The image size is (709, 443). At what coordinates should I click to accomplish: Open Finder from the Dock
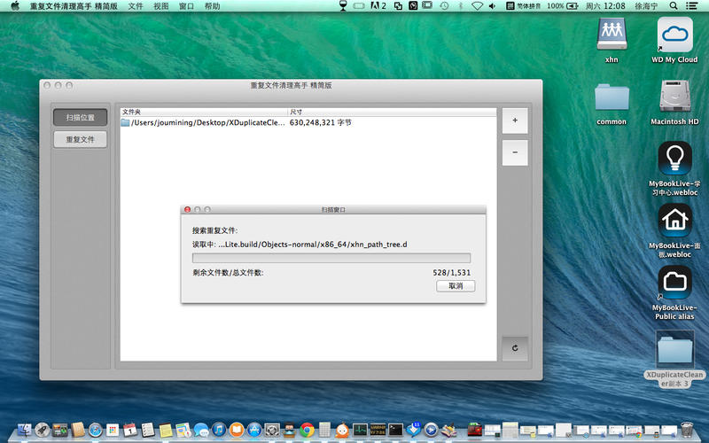(24, 430)
